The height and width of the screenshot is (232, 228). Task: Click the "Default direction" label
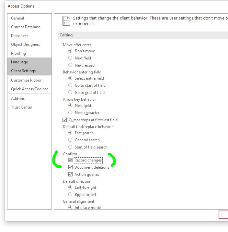point(77,181)
